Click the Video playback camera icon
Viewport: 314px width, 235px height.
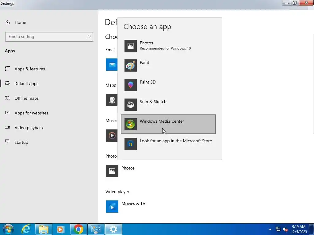coord(7,127)
